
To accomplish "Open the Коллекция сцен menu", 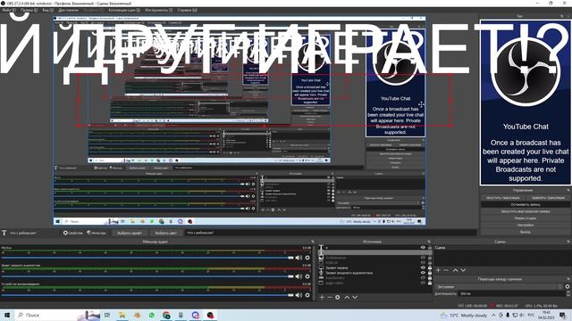I will [x=124, y=10].
